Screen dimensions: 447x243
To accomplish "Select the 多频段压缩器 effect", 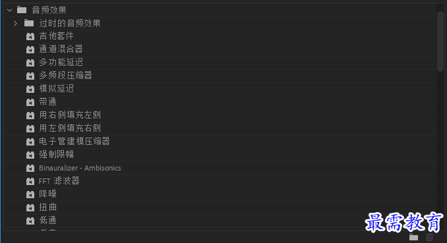I will click(65, 76).
